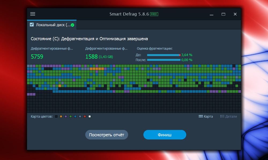The height and width of the screenshot is (160, 268).
Task: Click Посмотреть отчёт button
Action: tap(107, 135)
